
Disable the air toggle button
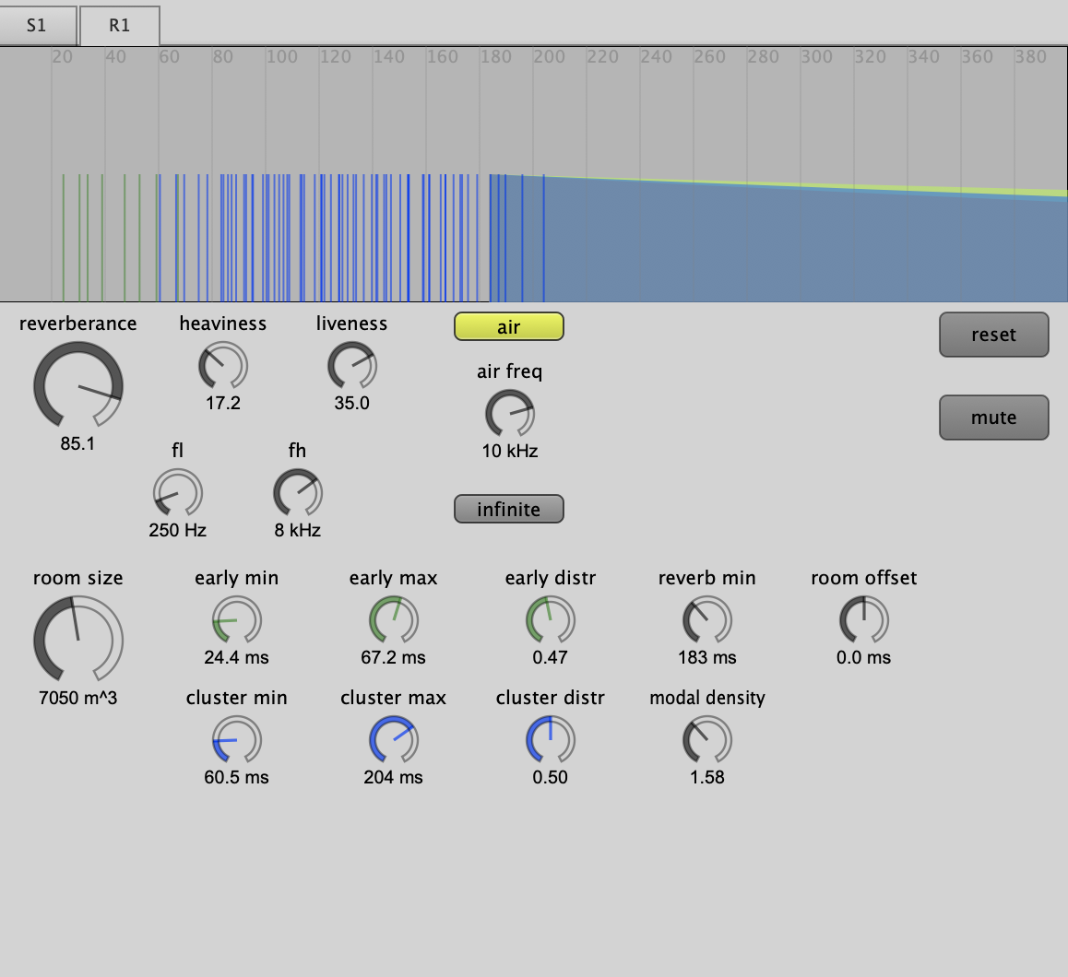pyautogui.click(x=508, y=327)
